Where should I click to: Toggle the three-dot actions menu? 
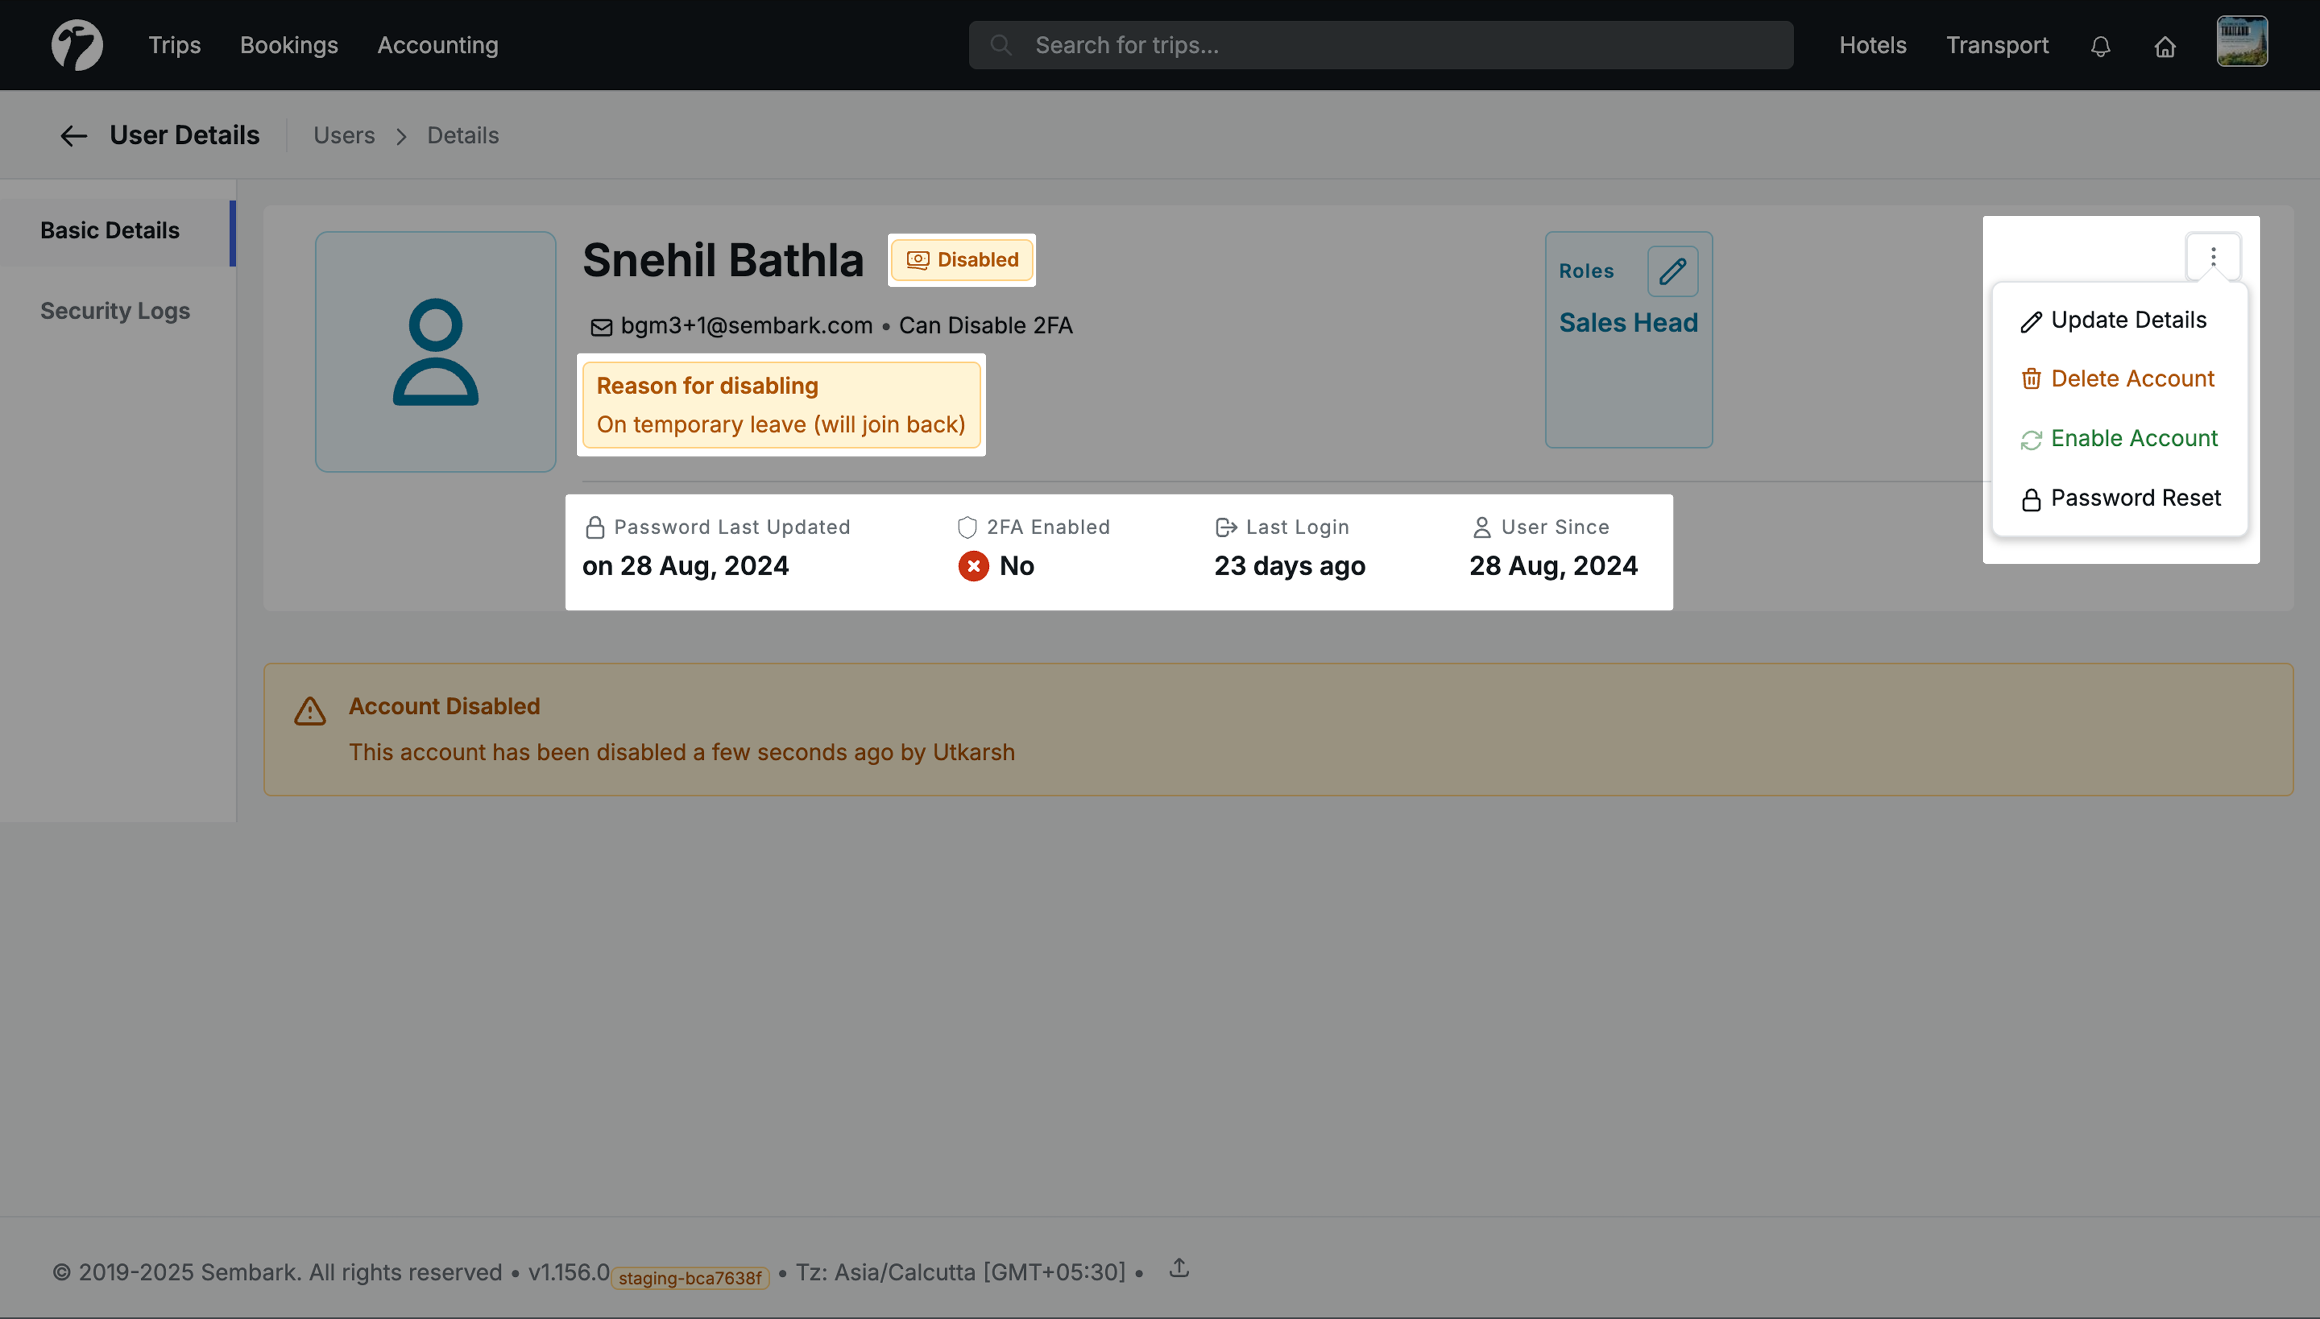tap(2212, 257)
